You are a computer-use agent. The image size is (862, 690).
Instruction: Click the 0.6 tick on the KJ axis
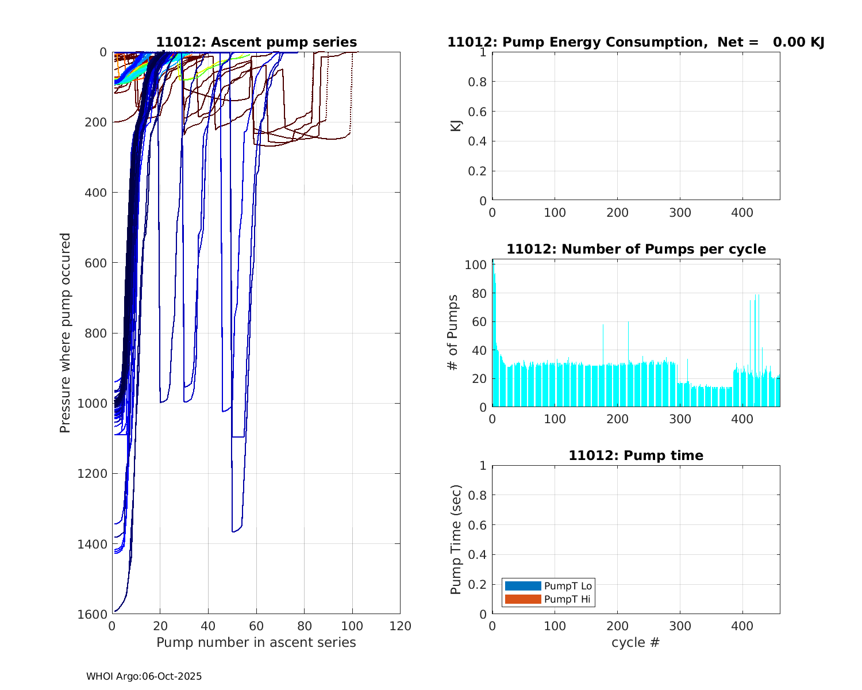478,112
